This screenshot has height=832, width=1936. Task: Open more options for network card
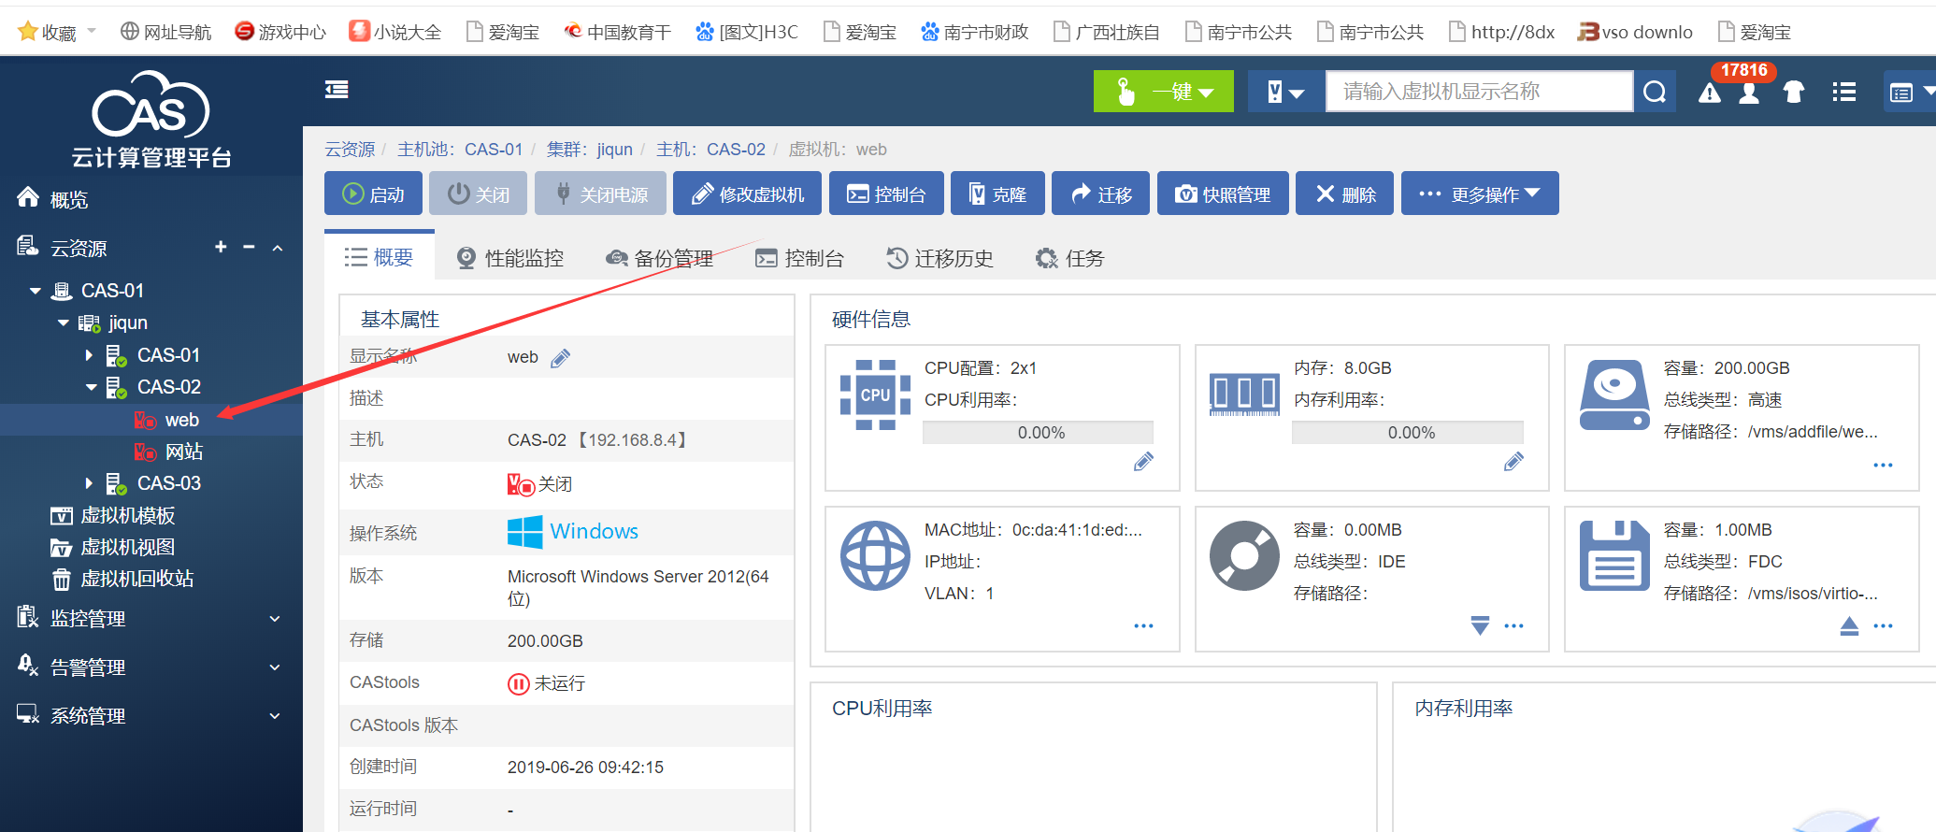(x=1143, y=625)
